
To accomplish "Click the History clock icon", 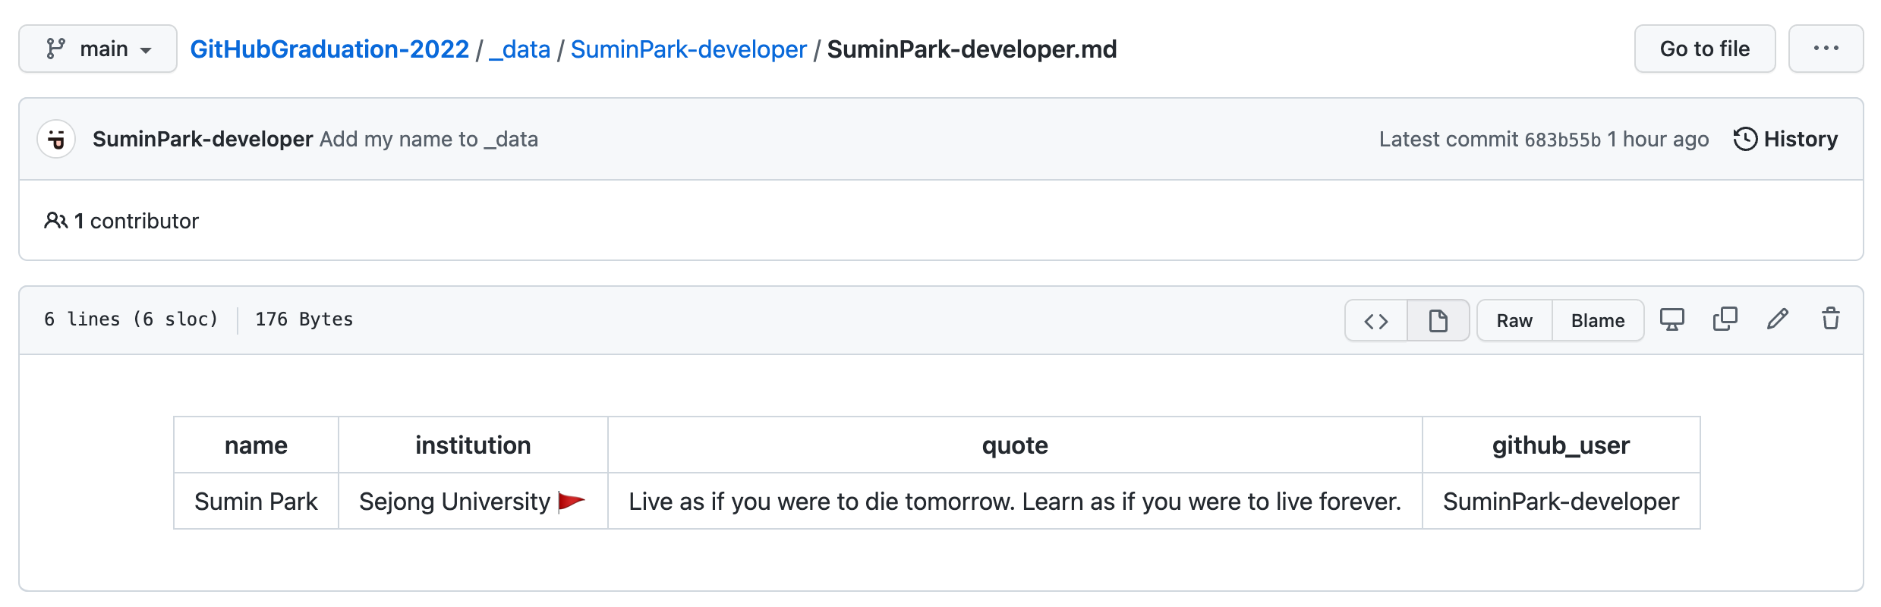I will [x=1745, y=139].
